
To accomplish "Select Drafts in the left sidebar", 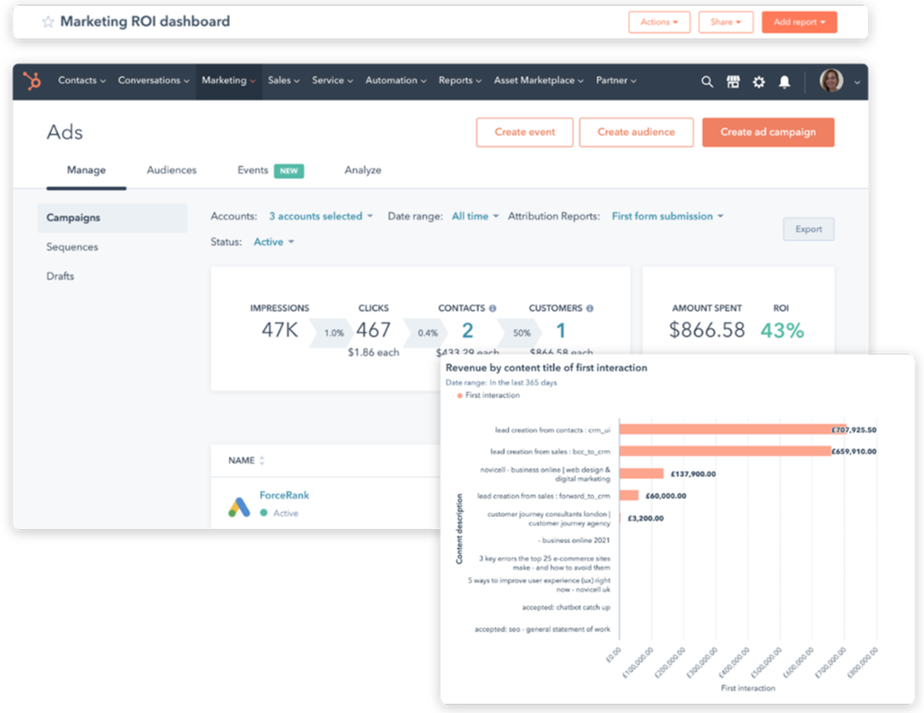I will 60,276.
